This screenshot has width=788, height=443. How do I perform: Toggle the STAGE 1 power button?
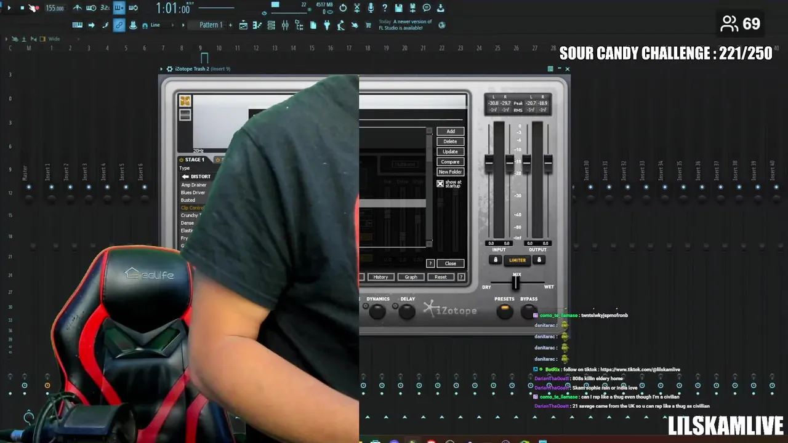[182, 160]
